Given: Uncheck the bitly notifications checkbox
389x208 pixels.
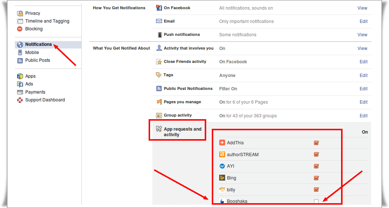Looking at the screenshot, I should 316,189.
